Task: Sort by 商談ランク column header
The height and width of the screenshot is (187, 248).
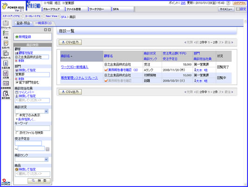Action: [151, 59]
